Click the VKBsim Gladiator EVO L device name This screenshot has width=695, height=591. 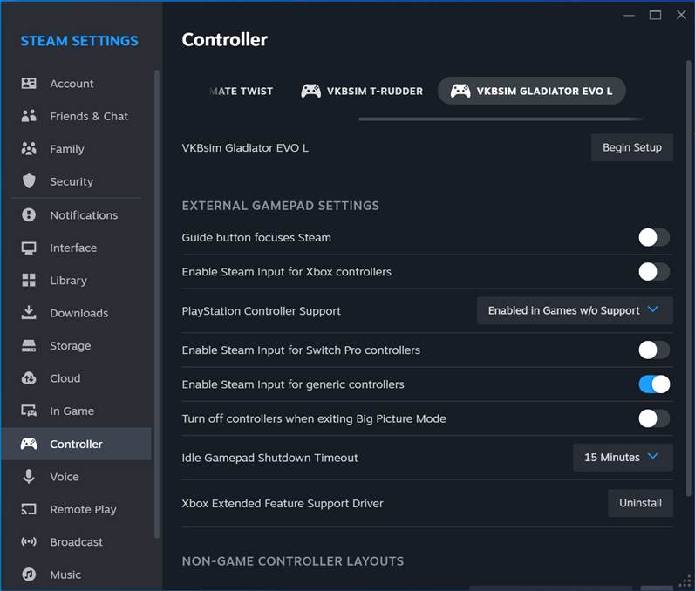(x=245, y=147)
